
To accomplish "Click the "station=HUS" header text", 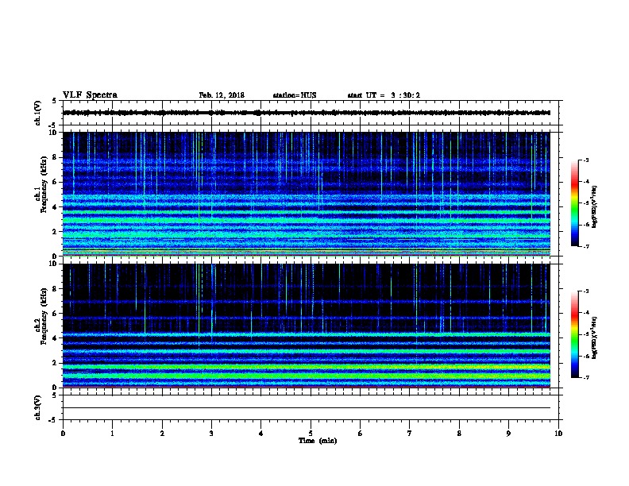I will click(295, 95).
